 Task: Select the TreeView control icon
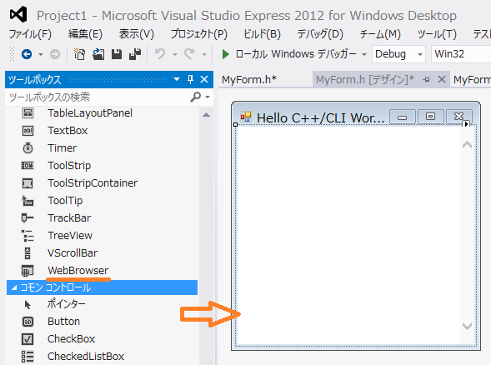pyautogui.click(x=28, y=235)
